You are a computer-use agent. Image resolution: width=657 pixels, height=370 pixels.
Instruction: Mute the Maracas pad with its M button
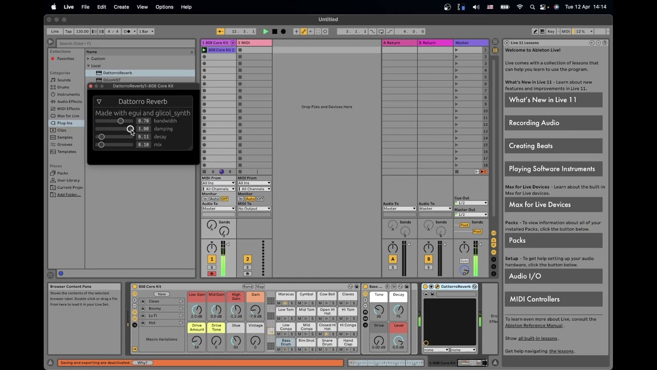tap(279, 303)
